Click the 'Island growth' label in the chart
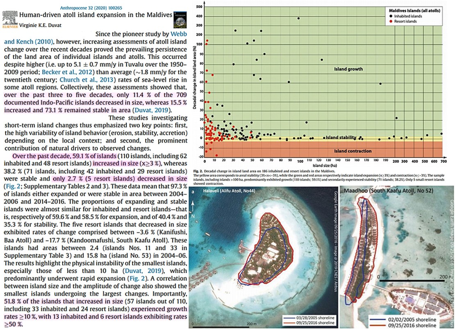The image size is (455, 329). click(x=349, y=69)
